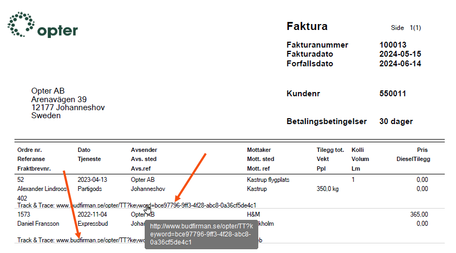456x253 pixels.
Task: Select the service 'Expressbud'
Action: click(x=93, y=224)
